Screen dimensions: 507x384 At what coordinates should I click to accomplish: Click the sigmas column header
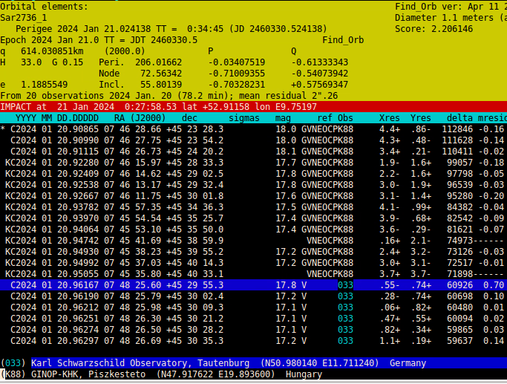243,118
